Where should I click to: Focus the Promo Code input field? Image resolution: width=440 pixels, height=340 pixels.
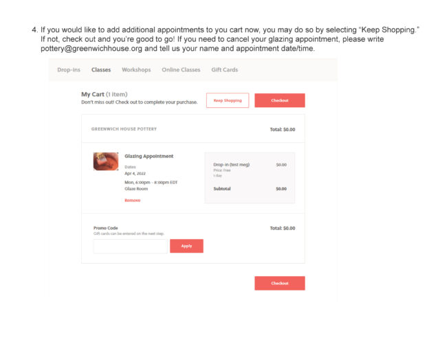click(x=130, y=246)
